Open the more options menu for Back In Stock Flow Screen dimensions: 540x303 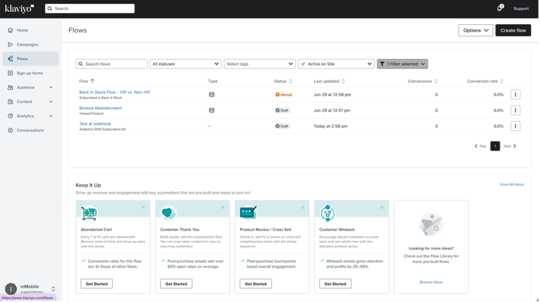tap(515, 95)
